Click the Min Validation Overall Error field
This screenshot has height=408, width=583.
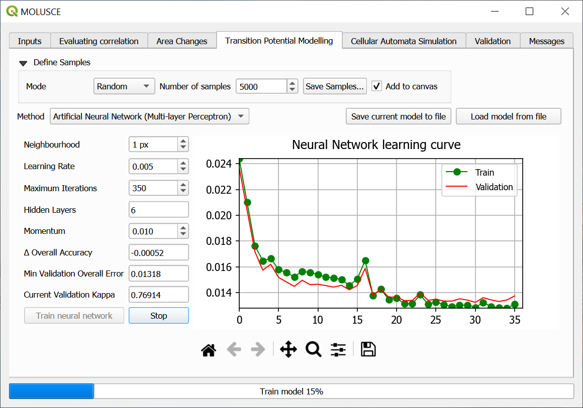tap(159, 274)
